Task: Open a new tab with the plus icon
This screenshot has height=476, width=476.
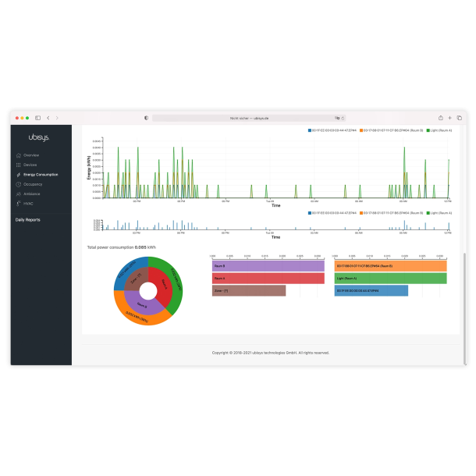Action: (449, 118)
